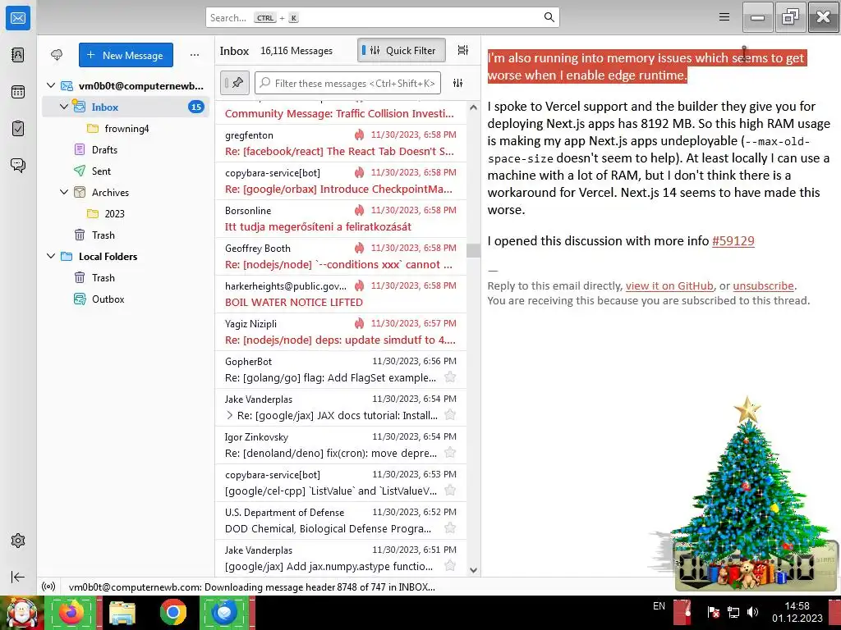This screenshot has width=841, height=630.
Task: Click the Get Messages cloud icon
Action: (x=57, y=55)
